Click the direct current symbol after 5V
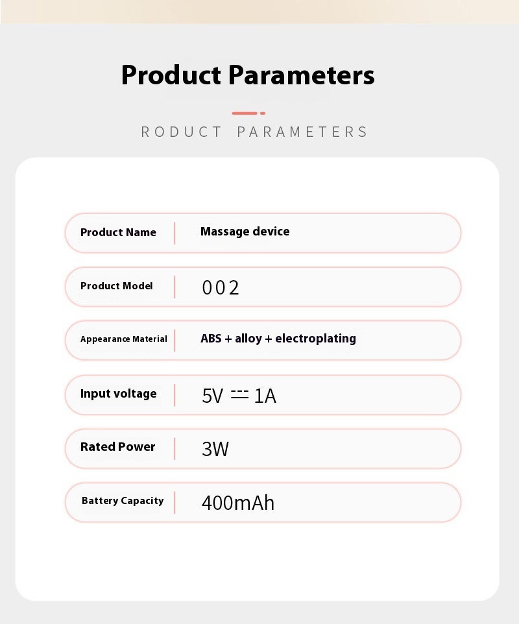 click(240, 394)
